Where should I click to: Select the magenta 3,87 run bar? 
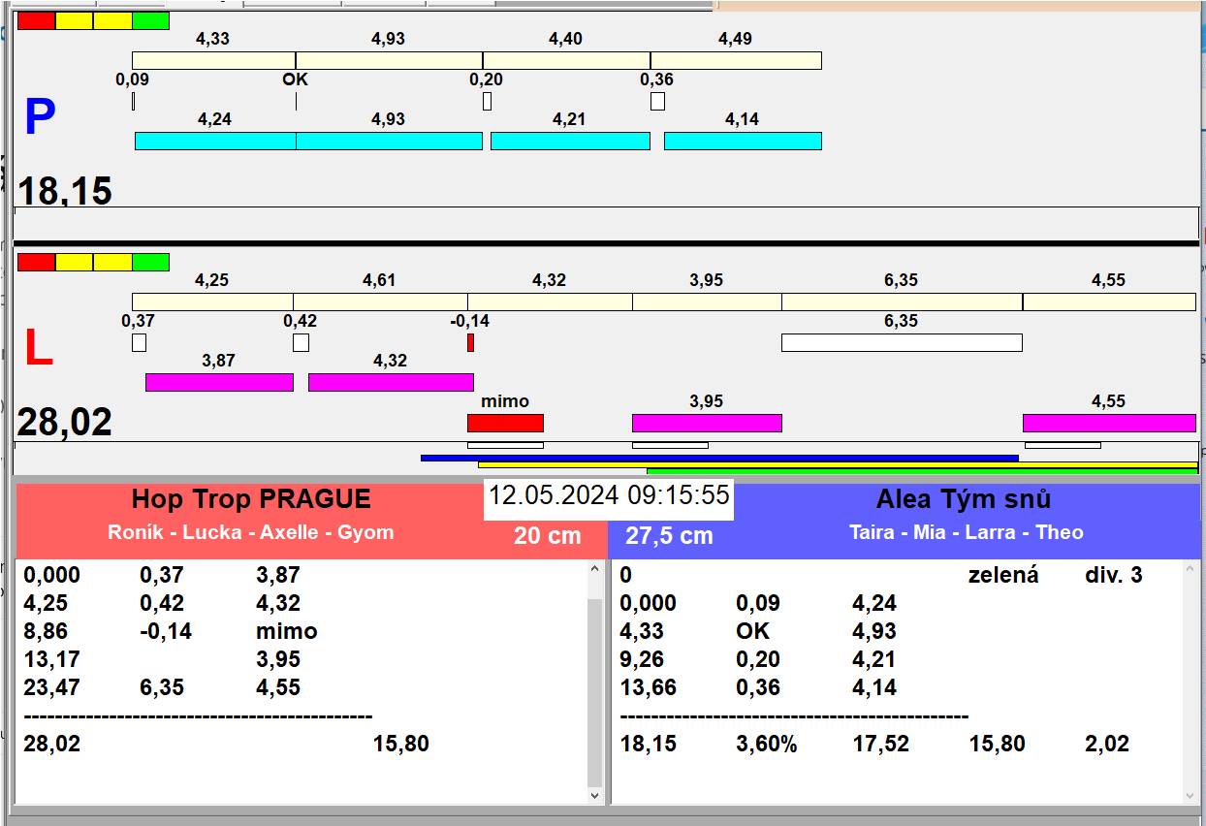pyautogui.click(x=219, y=382)
